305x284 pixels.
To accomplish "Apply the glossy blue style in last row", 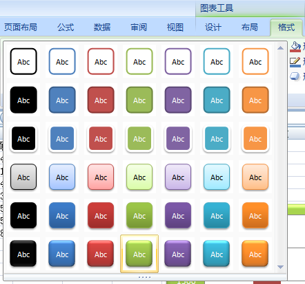I will (62, 254).
